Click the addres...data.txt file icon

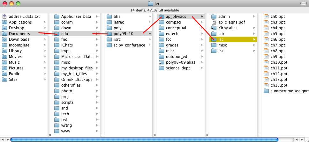point(4,17)
